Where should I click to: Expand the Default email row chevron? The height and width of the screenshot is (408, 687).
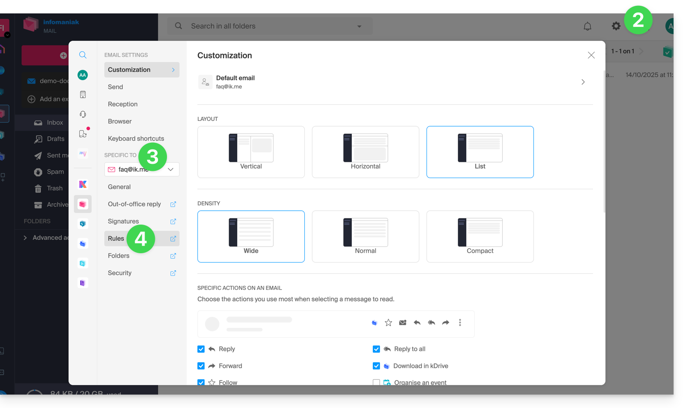pyautogui.click(x=583, y=82)
